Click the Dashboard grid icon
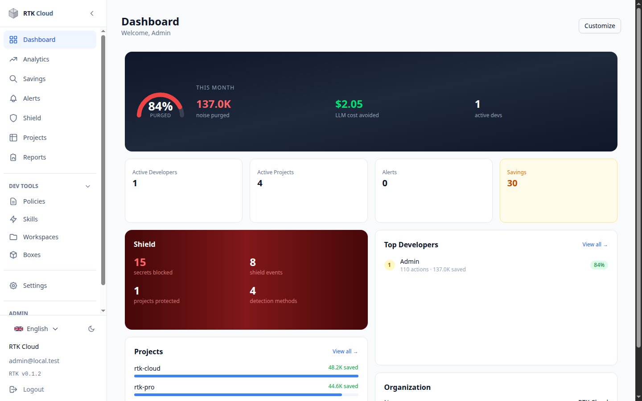 [13, 40]
